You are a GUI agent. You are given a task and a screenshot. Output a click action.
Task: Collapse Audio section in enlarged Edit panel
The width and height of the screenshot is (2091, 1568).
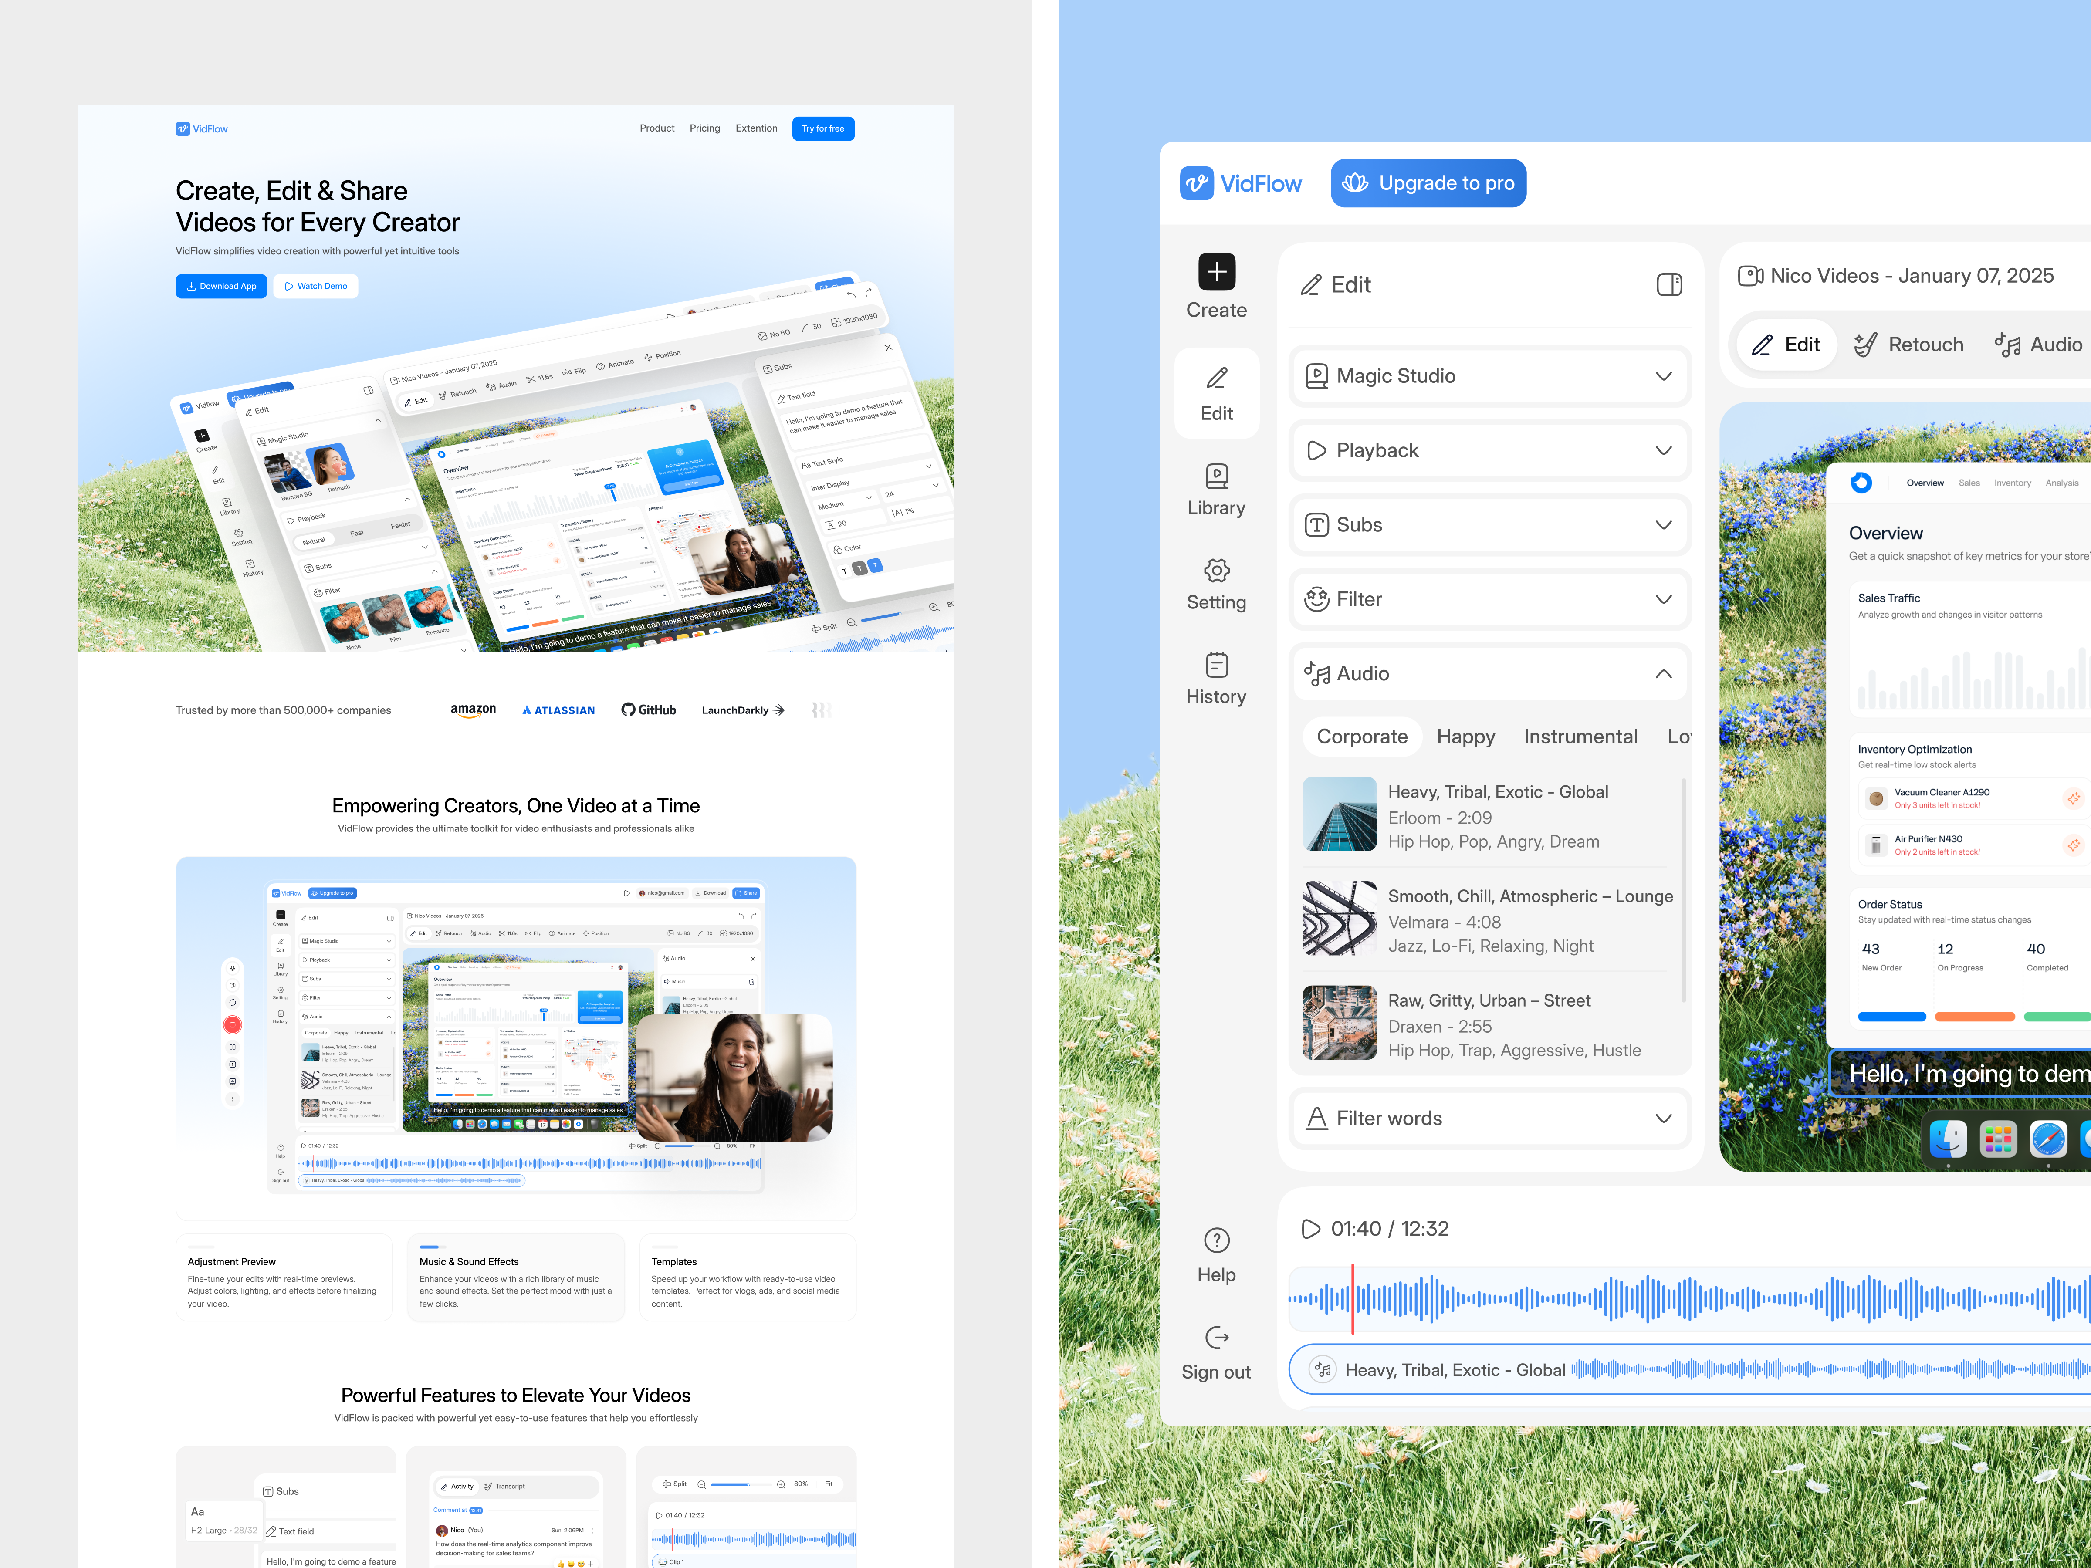click(1490, 674)
